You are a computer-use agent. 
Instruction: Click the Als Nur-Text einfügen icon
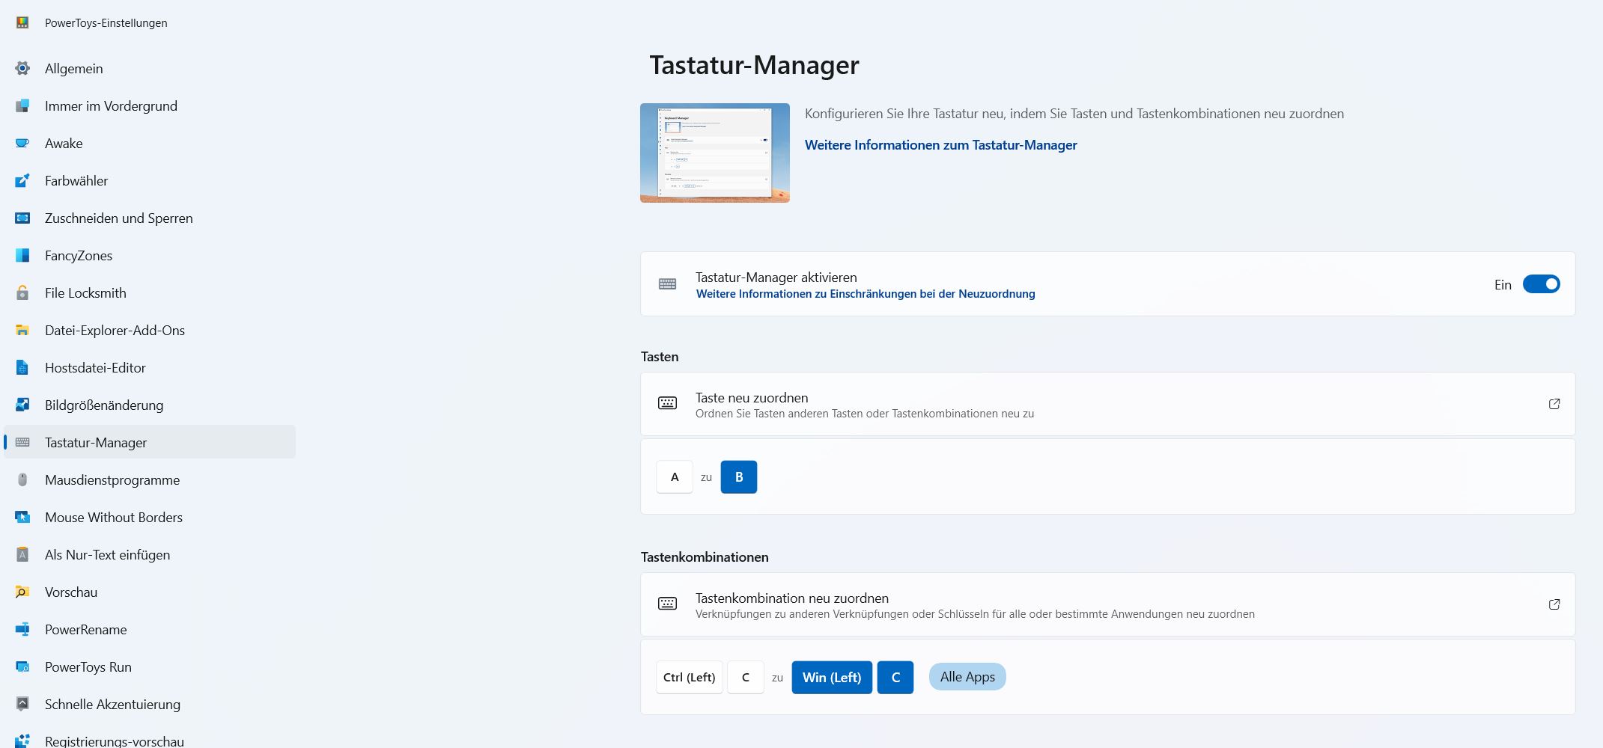point(22,554)
